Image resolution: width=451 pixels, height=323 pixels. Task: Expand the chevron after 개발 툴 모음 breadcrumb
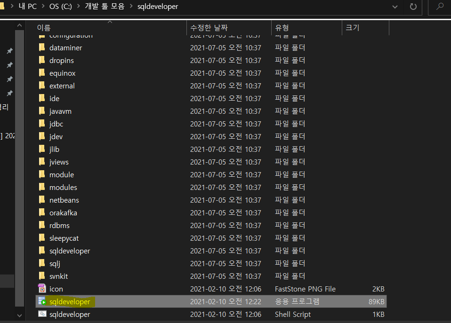click(131, 6)
